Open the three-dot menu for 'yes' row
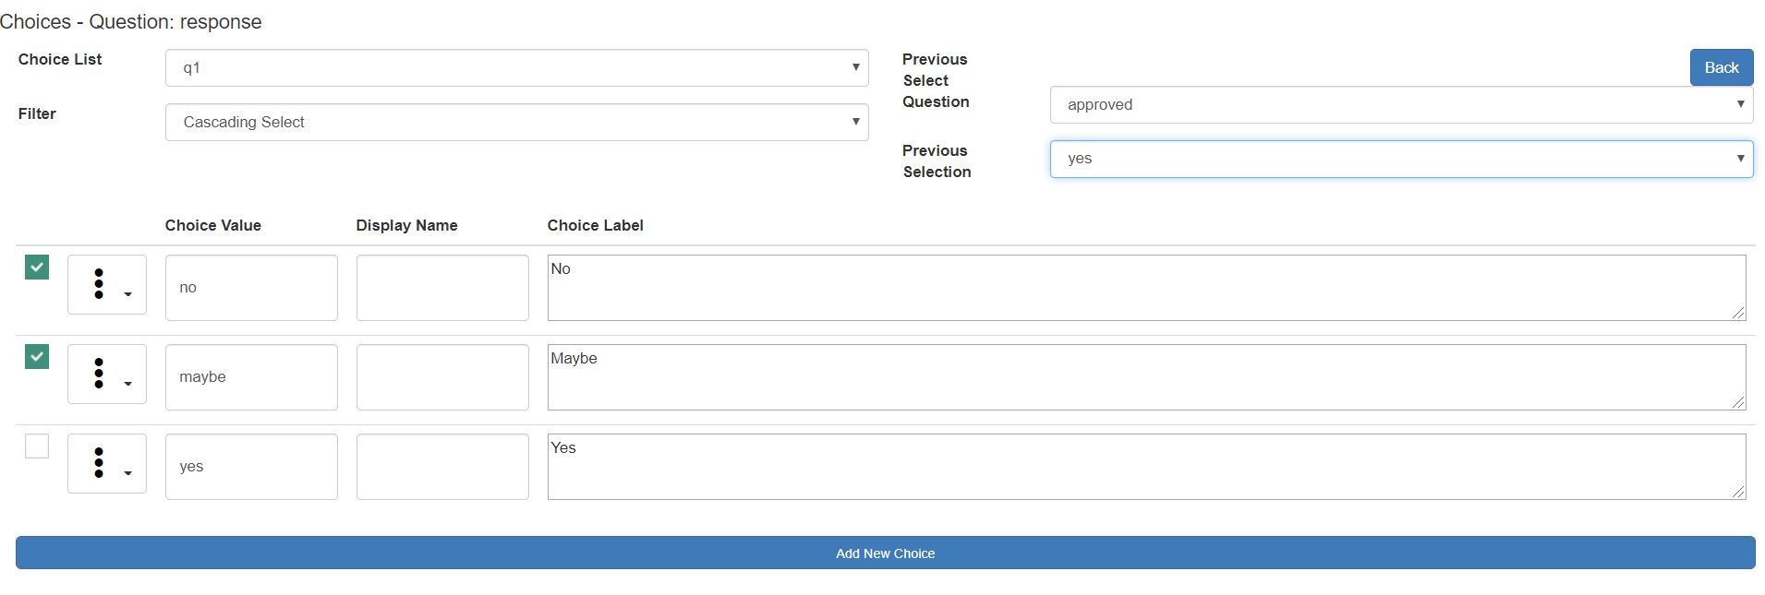 [x=106, y=464]
